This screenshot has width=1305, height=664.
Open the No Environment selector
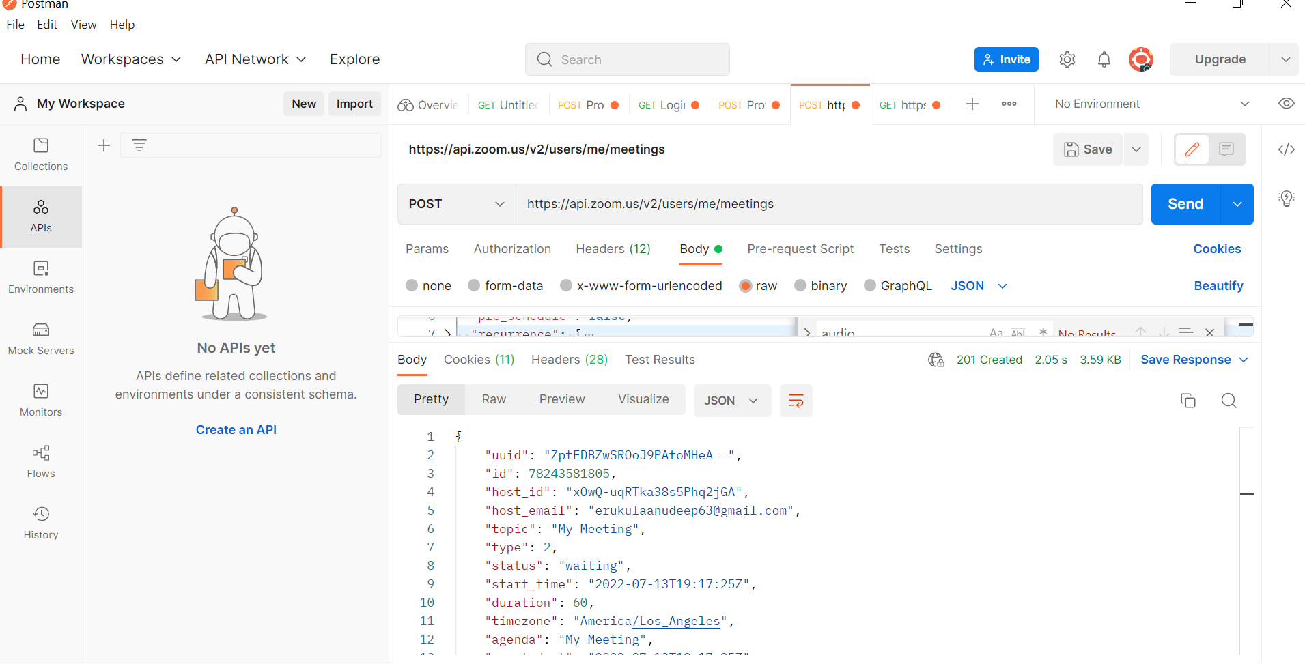pos(1147,103)
